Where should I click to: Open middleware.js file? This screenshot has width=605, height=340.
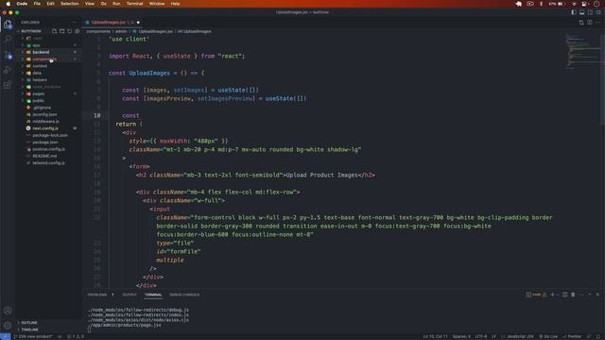point(45,122)
